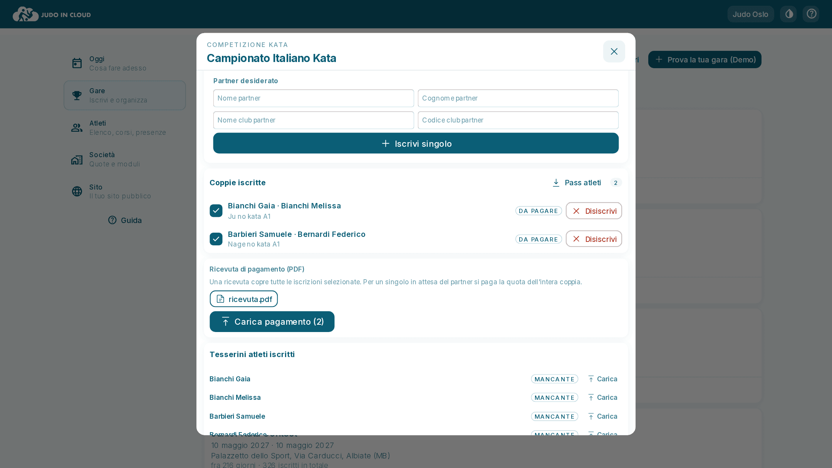Click the Atleti people icon
Viewport: 832px width, 468px height.
coord(77,127)
